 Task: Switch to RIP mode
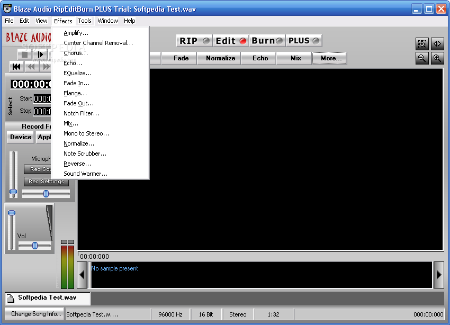click(x=194, y=41)
